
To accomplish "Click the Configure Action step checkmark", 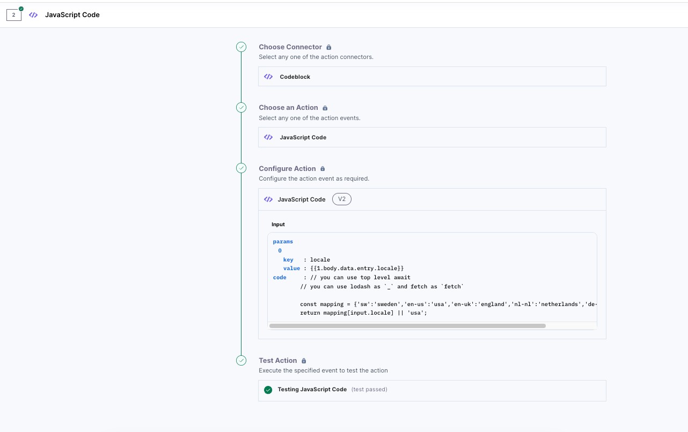I will coord(241,168).
